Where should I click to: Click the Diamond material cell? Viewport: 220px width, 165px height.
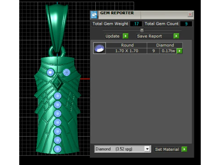[x=165, y=45]
